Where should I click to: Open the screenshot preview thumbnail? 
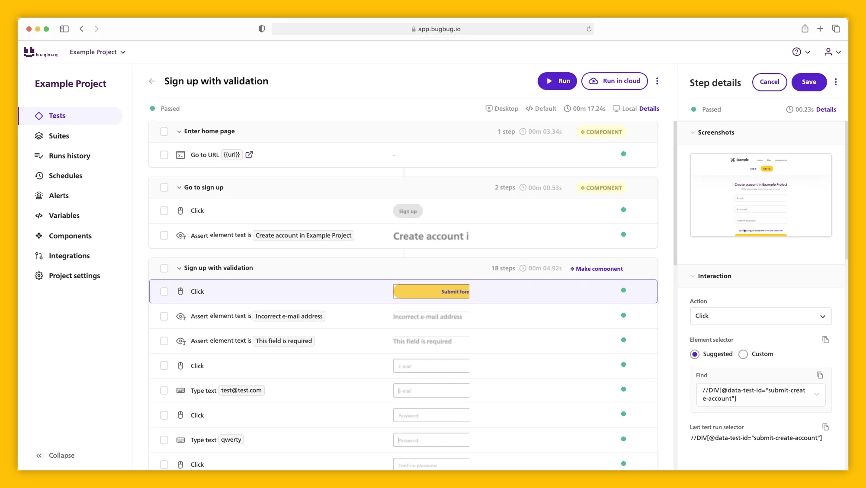(760, 195)
